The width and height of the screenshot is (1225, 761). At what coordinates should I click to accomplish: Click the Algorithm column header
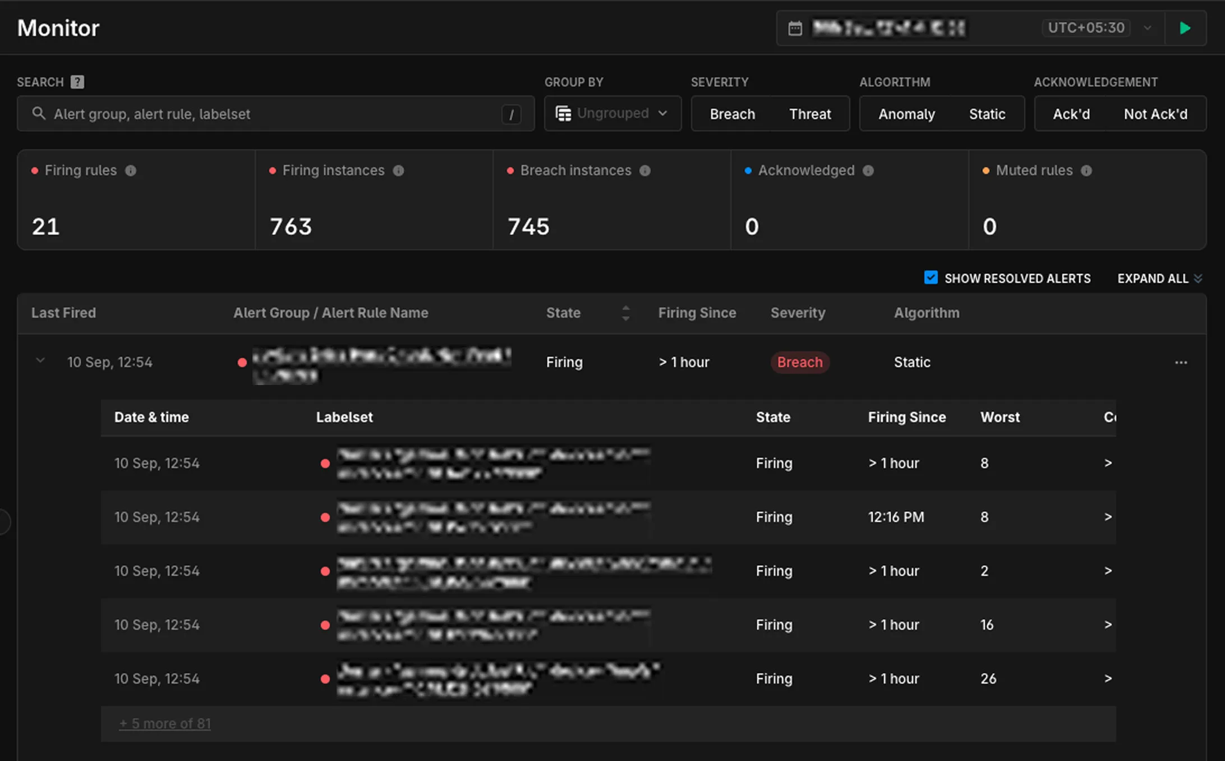point(927,313)
